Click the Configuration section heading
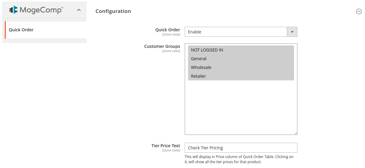The image size is (365, 168). [x=113, y=11]
